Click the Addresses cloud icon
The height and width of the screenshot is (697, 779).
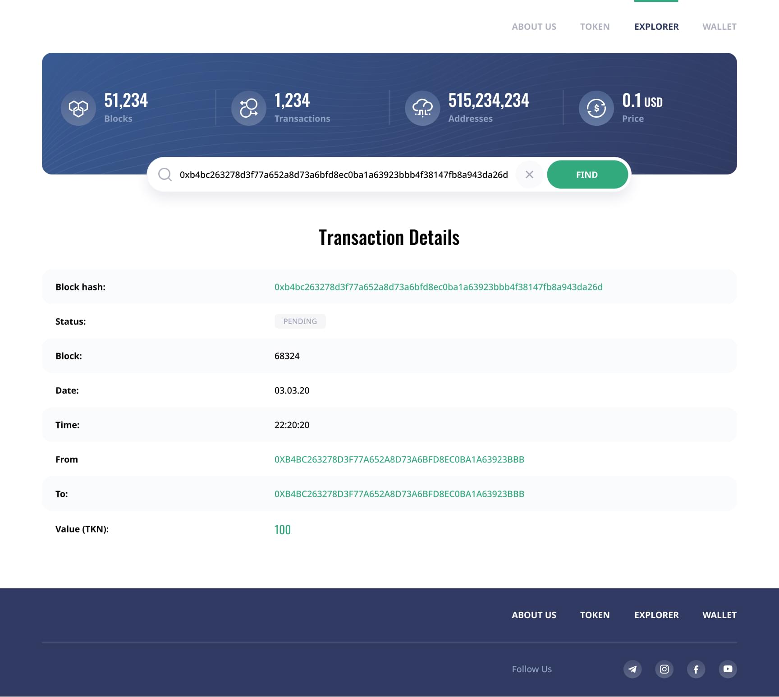pyautogui.click(x=422, y=108)
